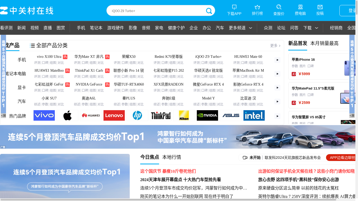Open 投稿 envelope icon
Image resolution: width=358 pixels, height=201 pixels.
320,7
